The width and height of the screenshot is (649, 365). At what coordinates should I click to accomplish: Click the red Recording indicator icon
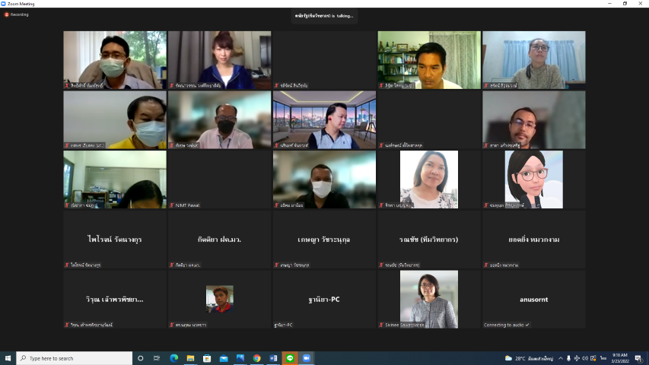pos(7,14)
